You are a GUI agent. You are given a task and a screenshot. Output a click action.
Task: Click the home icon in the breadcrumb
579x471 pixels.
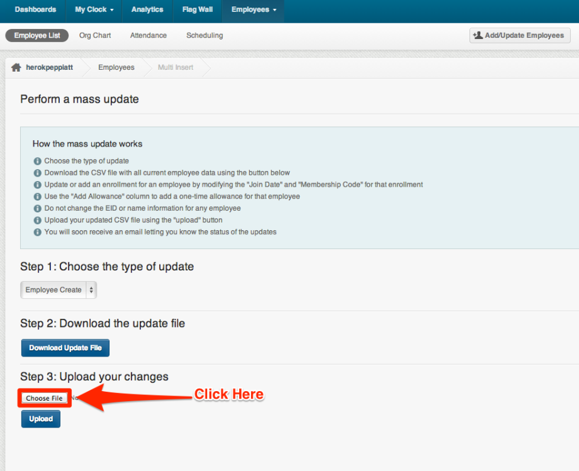pos(16,67)
